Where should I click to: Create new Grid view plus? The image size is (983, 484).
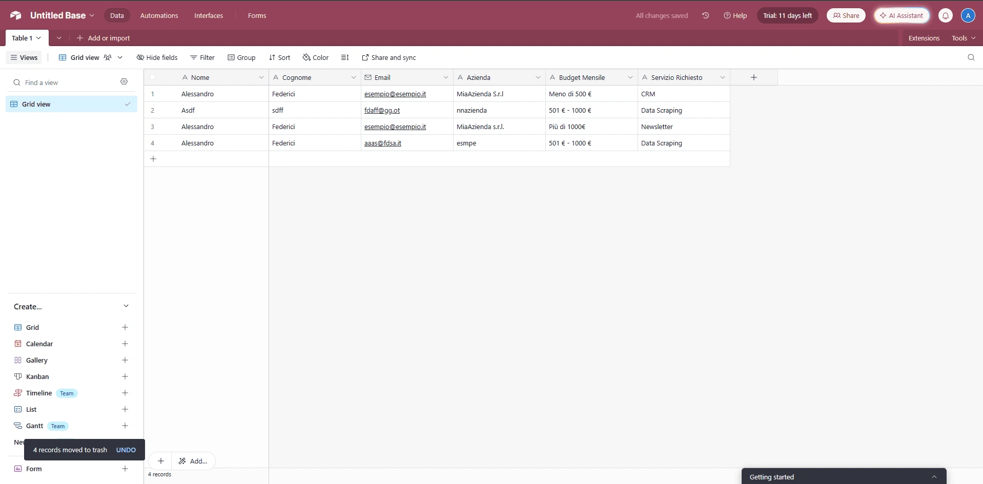[x=125, y=327]
